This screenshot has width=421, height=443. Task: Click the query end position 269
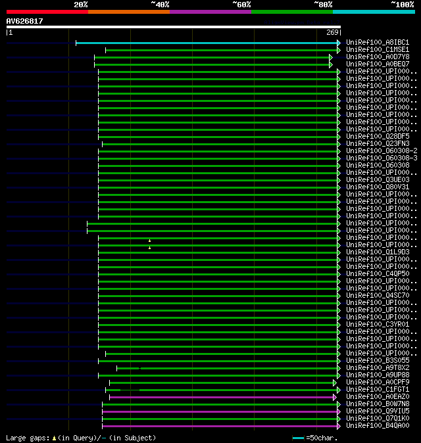[x=332, y=32]
